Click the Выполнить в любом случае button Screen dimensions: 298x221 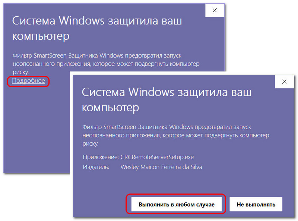click(x=176, y=204)
